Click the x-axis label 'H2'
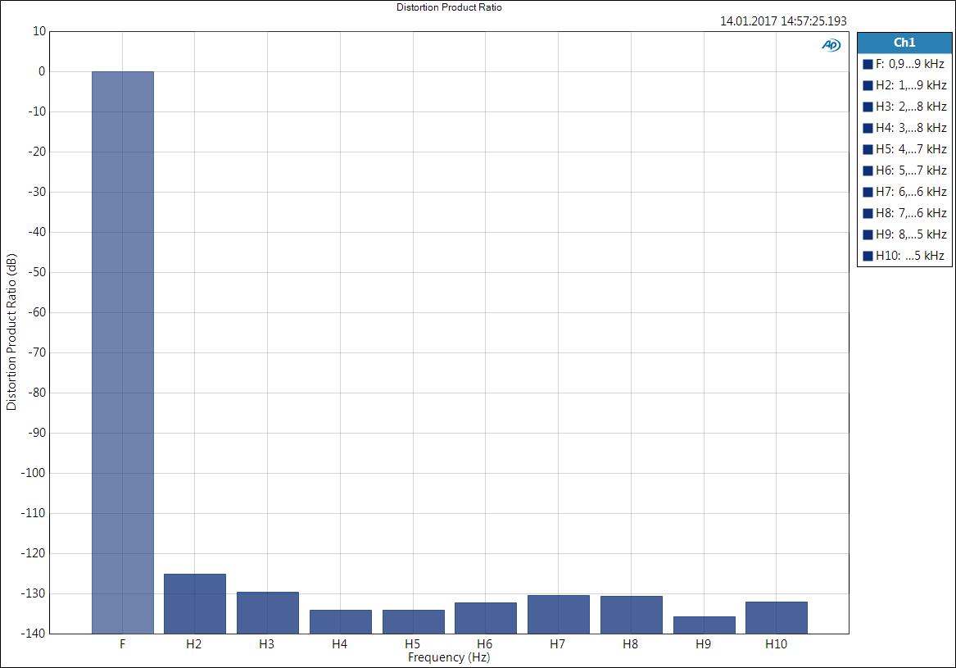The height and width of the screenshot is (668, 956). pos(194,644)
